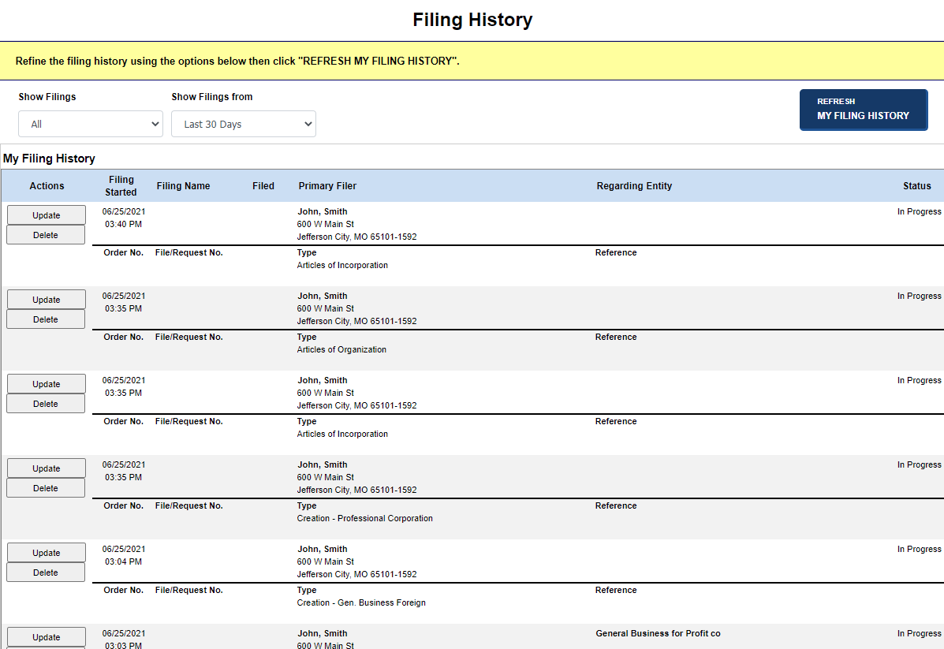
Task: Click the Filing Started column header
Action: point(121,185)
